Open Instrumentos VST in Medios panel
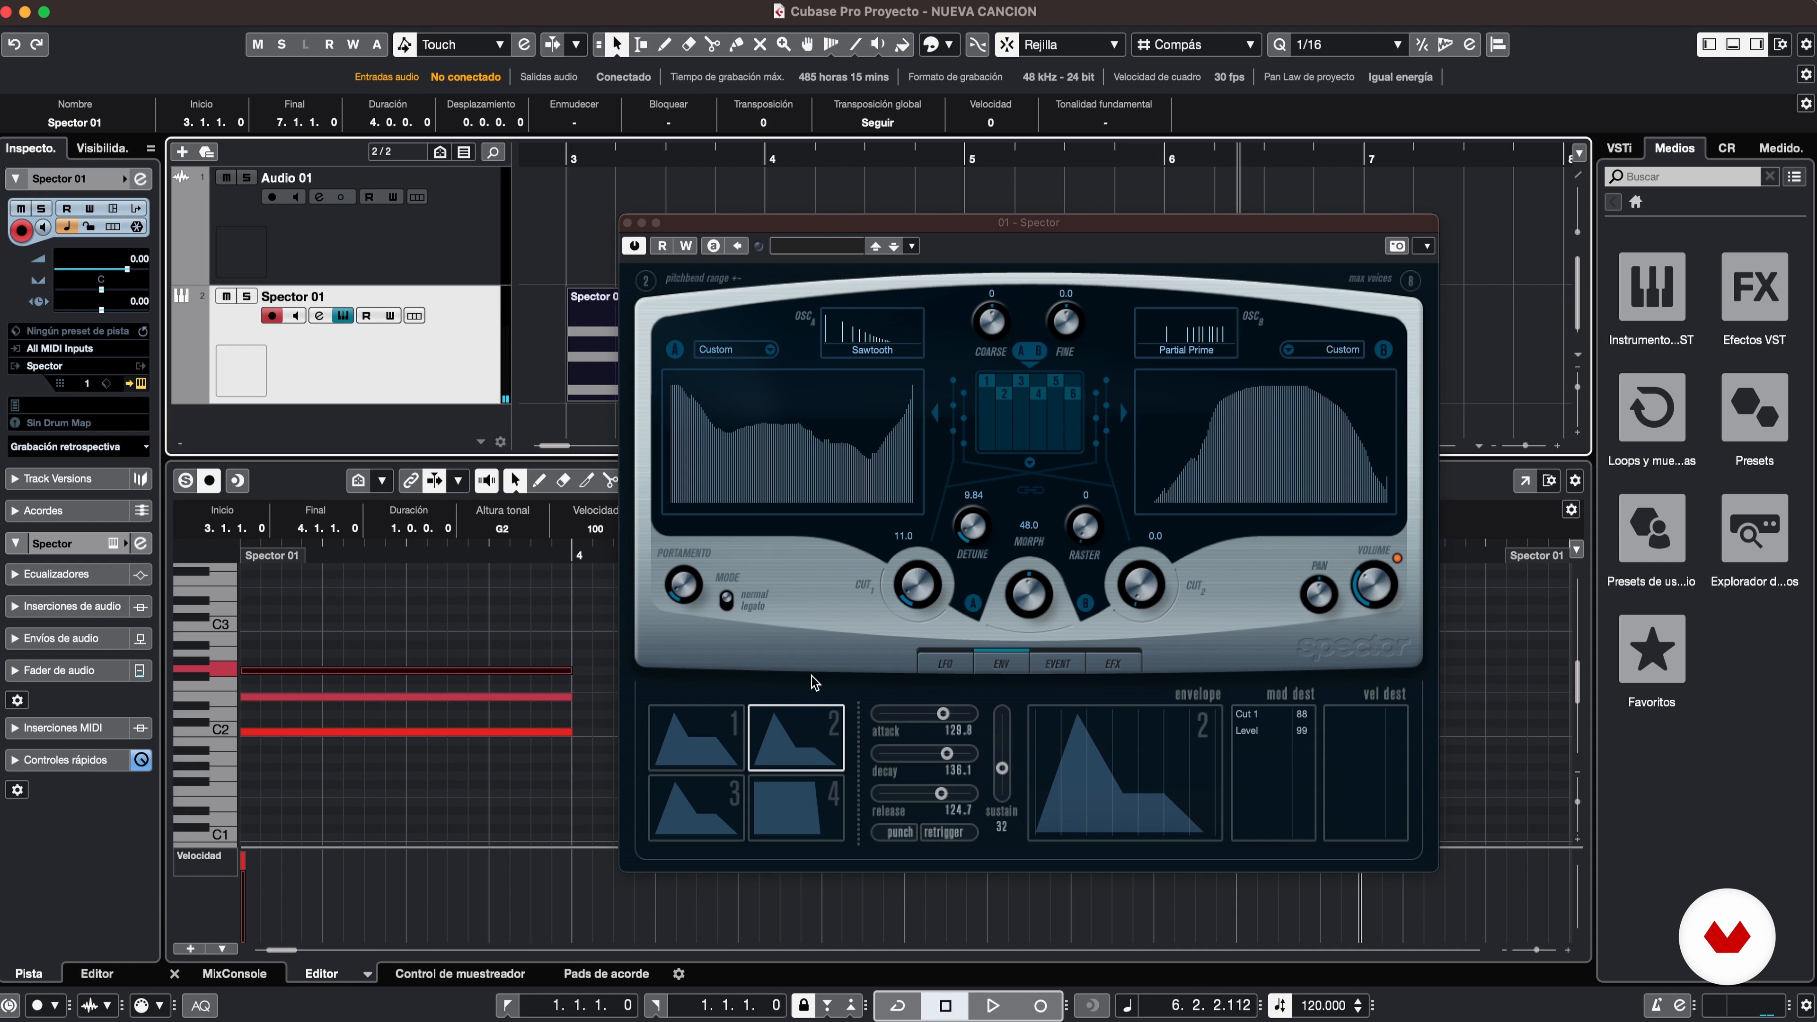Screen dimensions: 1817x1022 [1651, 287]
